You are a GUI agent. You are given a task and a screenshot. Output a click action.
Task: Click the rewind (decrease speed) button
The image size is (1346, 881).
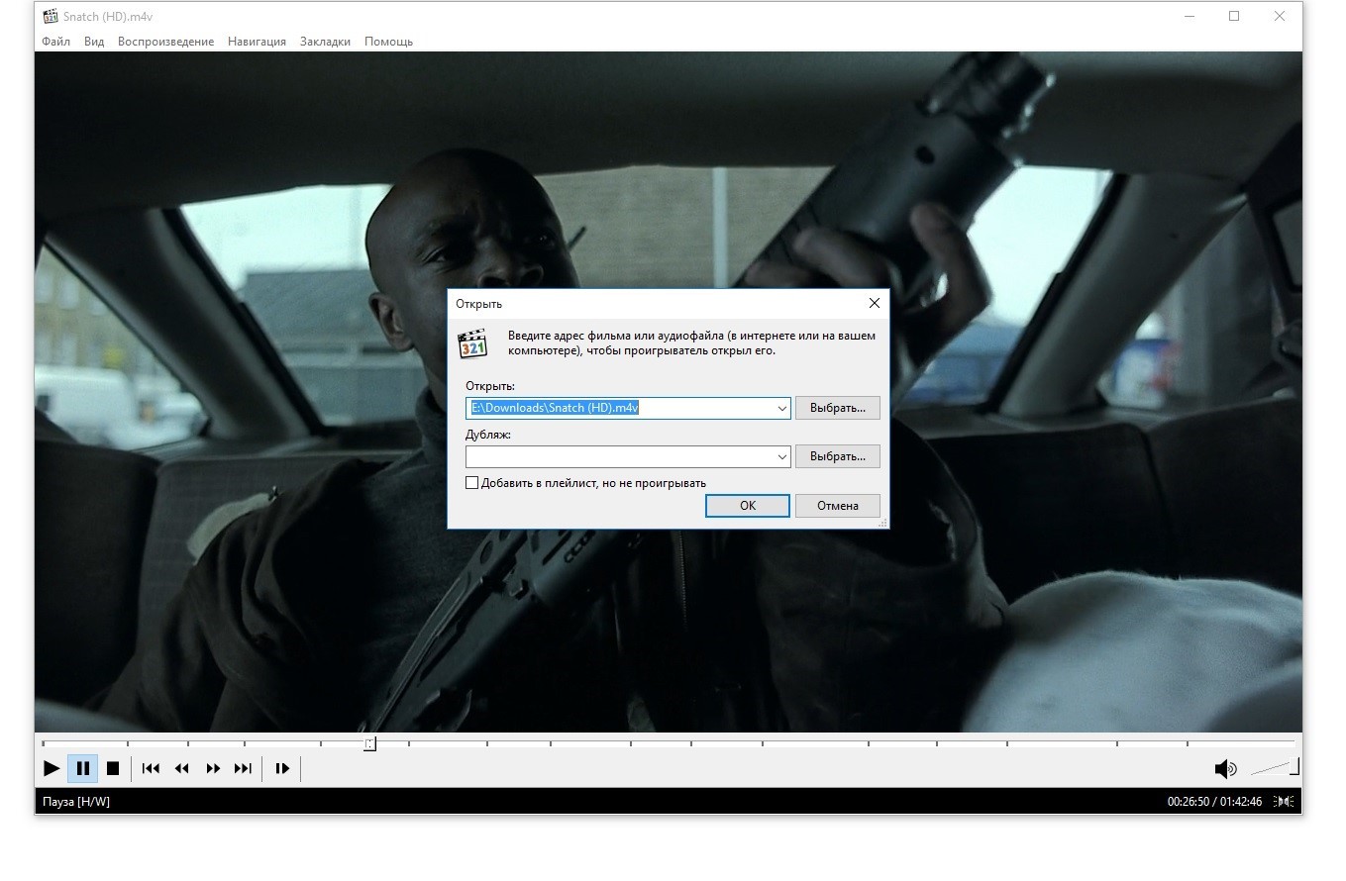pos(181,768)
